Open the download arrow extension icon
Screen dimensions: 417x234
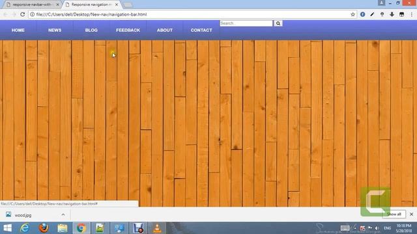392,14
